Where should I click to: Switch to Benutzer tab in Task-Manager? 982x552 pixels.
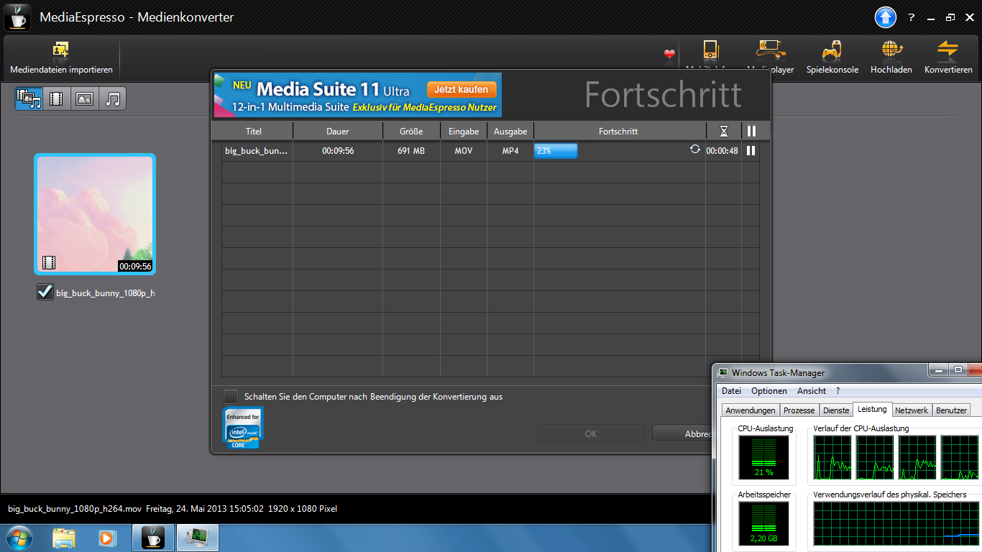pos(951,410)
